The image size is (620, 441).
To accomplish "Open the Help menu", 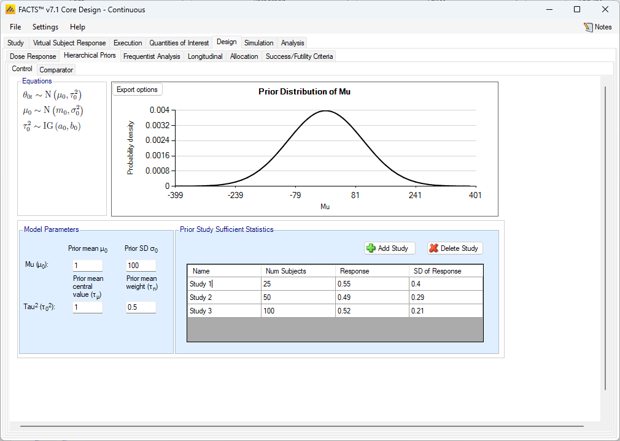I will click(x=77, y=27).
